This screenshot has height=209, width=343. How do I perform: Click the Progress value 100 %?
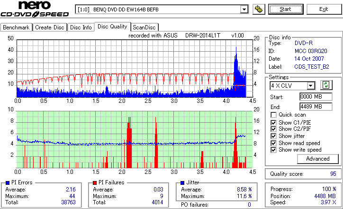point(329,189)
